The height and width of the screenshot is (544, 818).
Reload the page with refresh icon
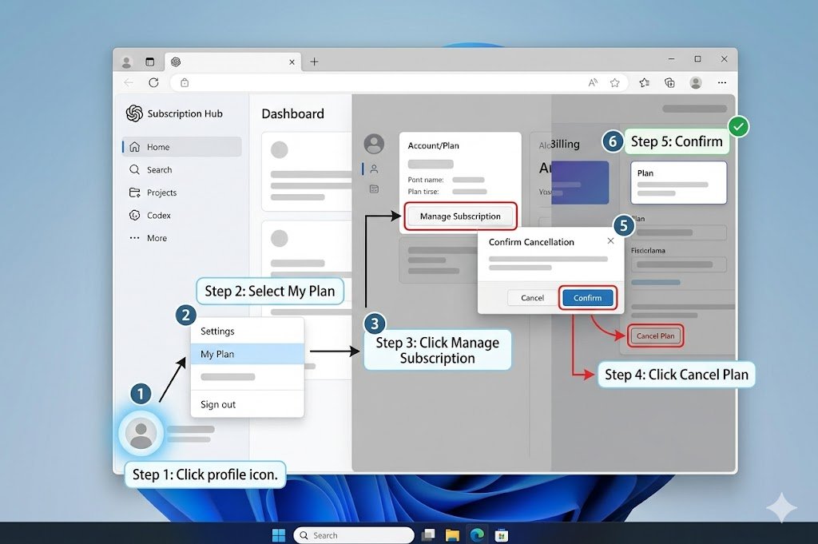(x=153, y=82)
